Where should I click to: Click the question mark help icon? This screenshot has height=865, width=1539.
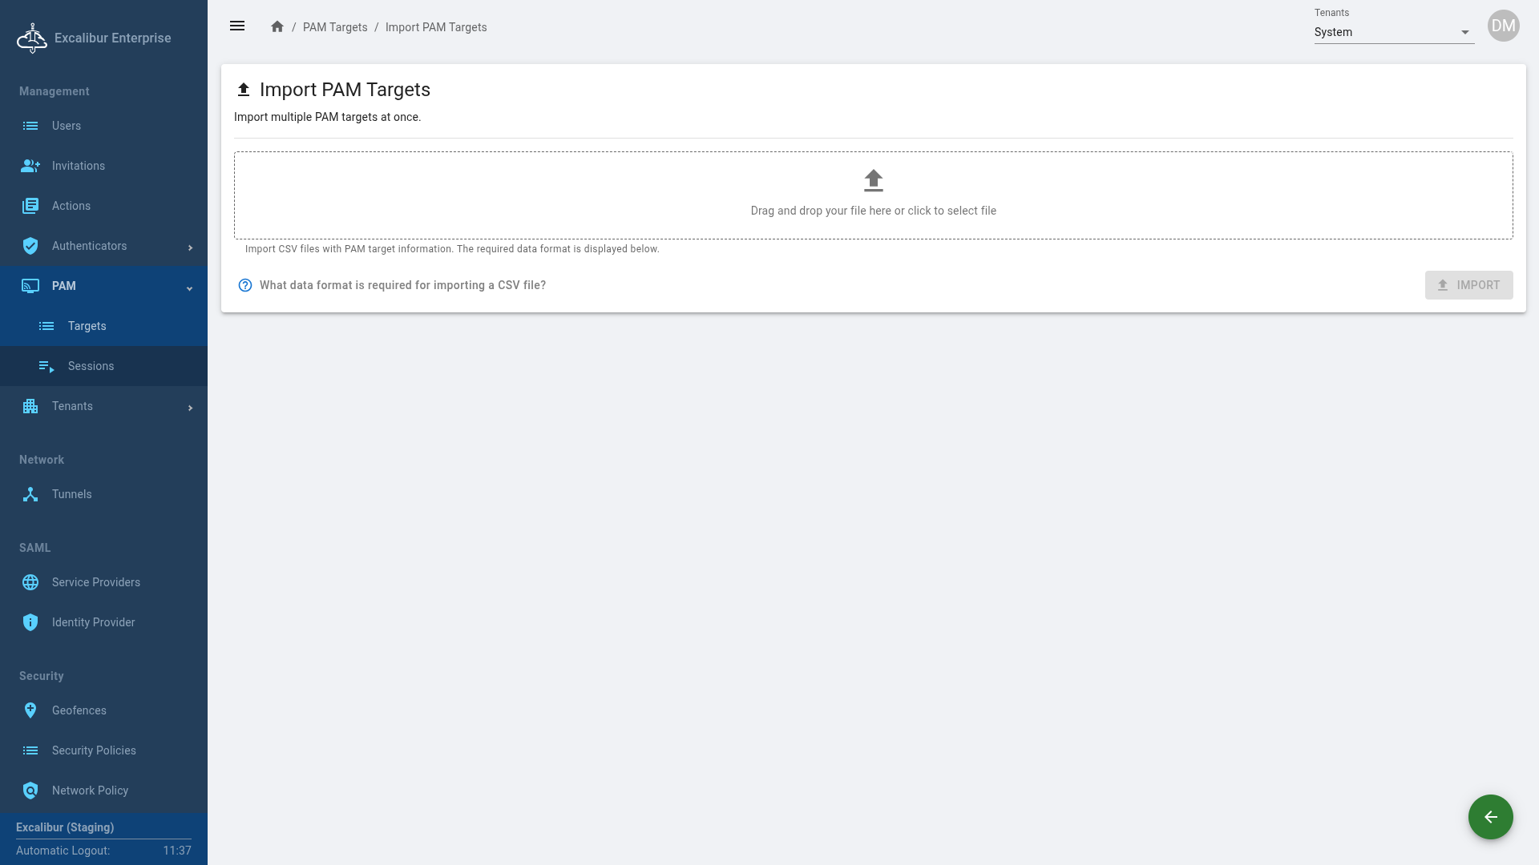pos(245,285)
